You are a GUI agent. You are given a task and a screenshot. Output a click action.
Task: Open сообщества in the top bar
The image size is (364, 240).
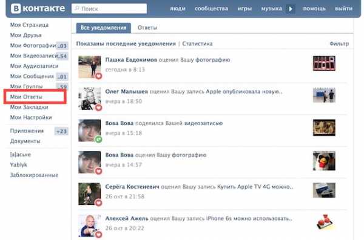point(211,8)
